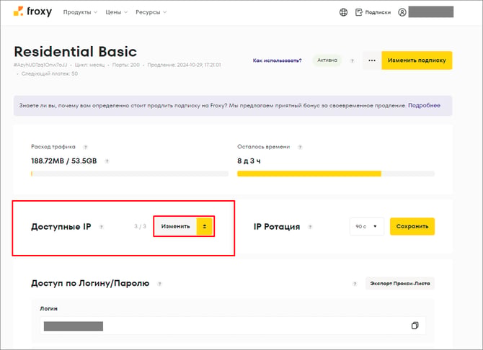Click the froxy logo

32,12
